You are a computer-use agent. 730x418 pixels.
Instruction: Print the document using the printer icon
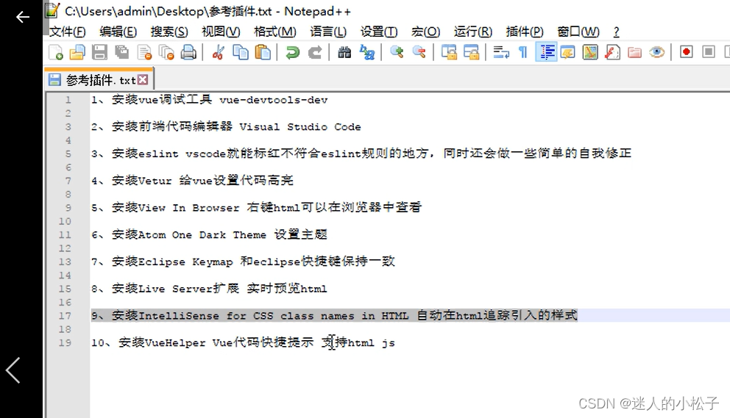click(188, 52)
